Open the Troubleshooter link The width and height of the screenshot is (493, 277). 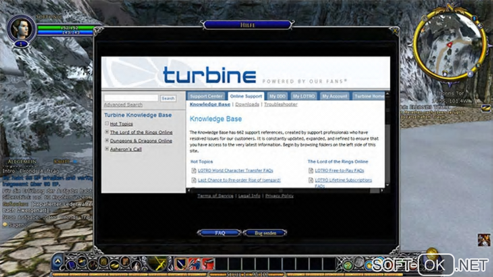tap(281, 104)
